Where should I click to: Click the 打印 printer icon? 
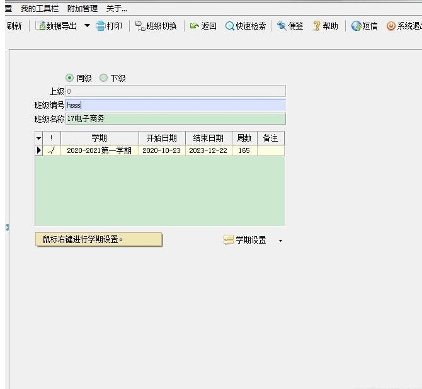pos(100,26)
